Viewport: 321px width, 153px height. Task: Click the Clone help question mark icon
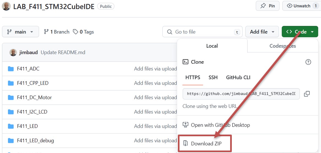pyautogui.click(x=308, y=62)
